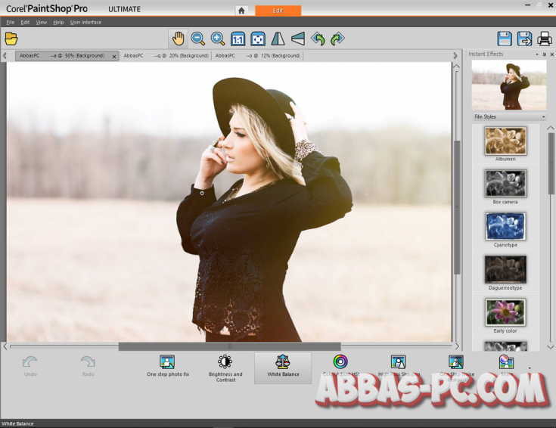Open the Edit menu
This screenshot has height=428, width=556.
coord(25,22)
